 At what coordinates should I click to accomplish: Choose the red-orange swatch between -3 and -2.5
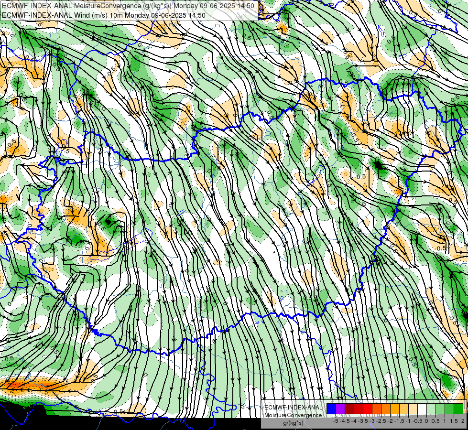(377, 409)
